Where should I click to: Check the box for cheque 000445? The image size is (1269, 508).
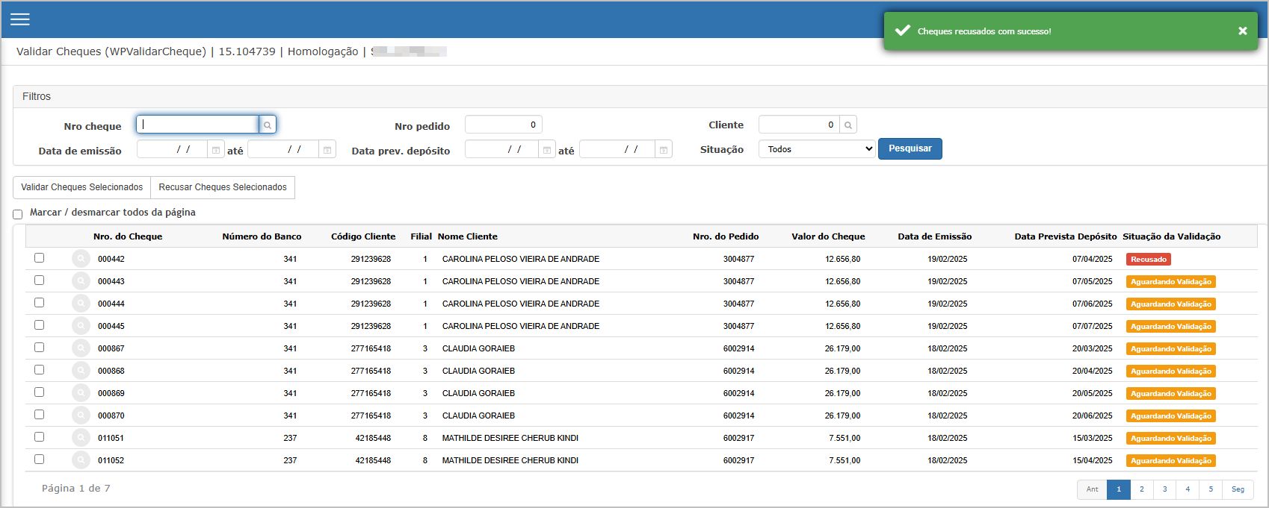[39, 324]
